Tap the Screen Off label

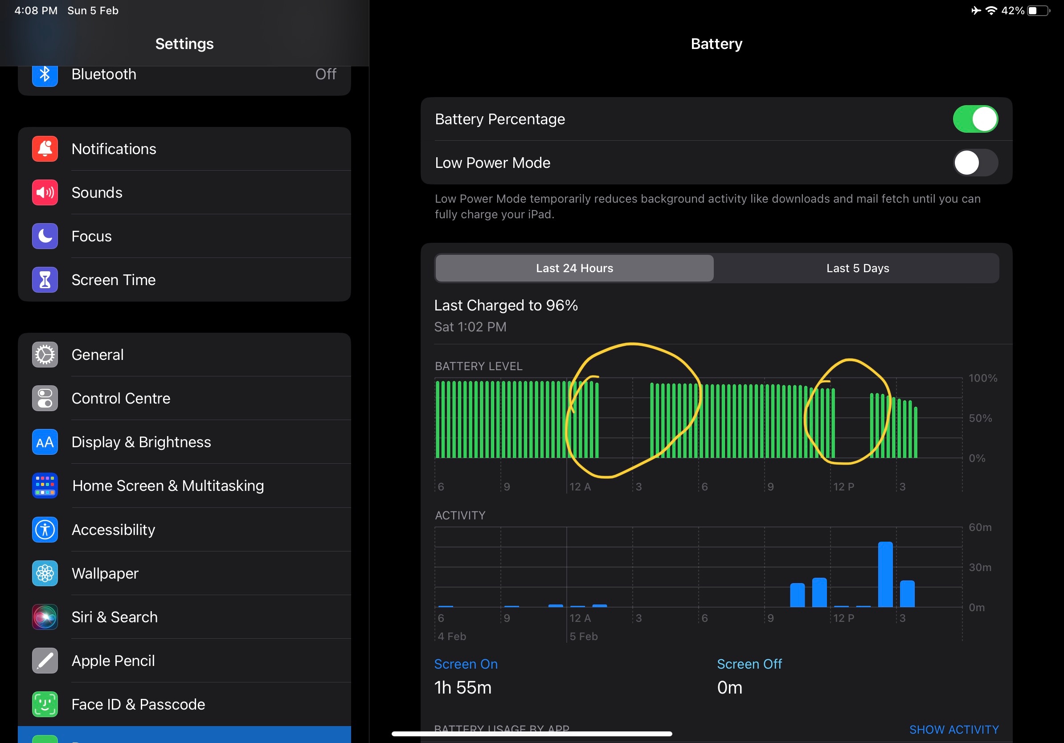point(749,664)
